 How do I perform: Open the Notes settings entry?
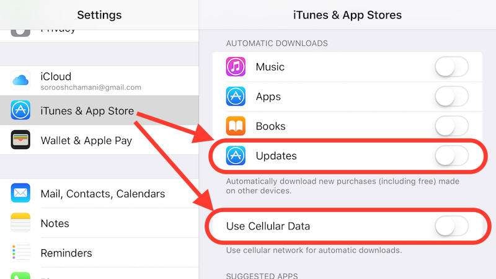tap(99, 223)
